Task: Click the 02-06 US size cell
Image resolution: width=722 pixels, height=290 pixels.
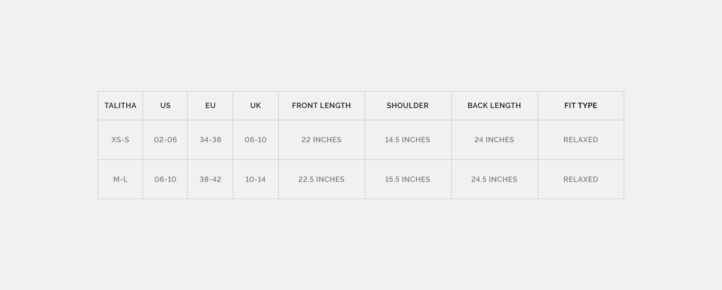Action: click(x=166, y=140)
